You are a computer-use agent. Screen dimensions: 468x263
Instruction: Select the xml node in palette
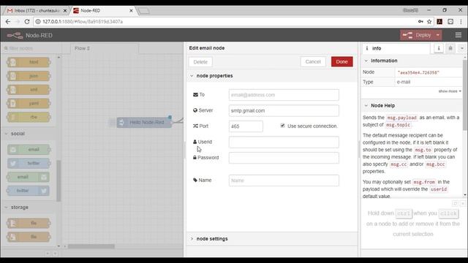click(x=29, y=89)
